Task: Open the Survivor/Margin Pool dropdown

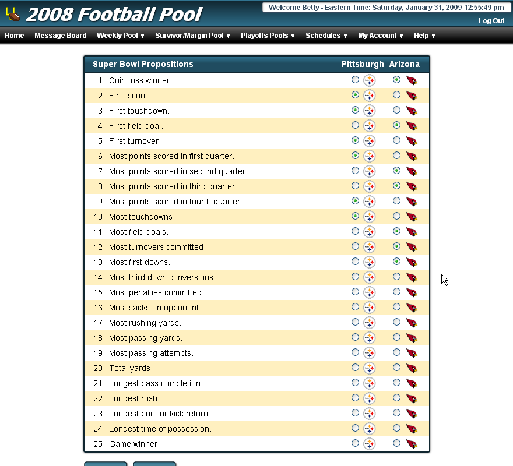Action: [x=192, y=36]
